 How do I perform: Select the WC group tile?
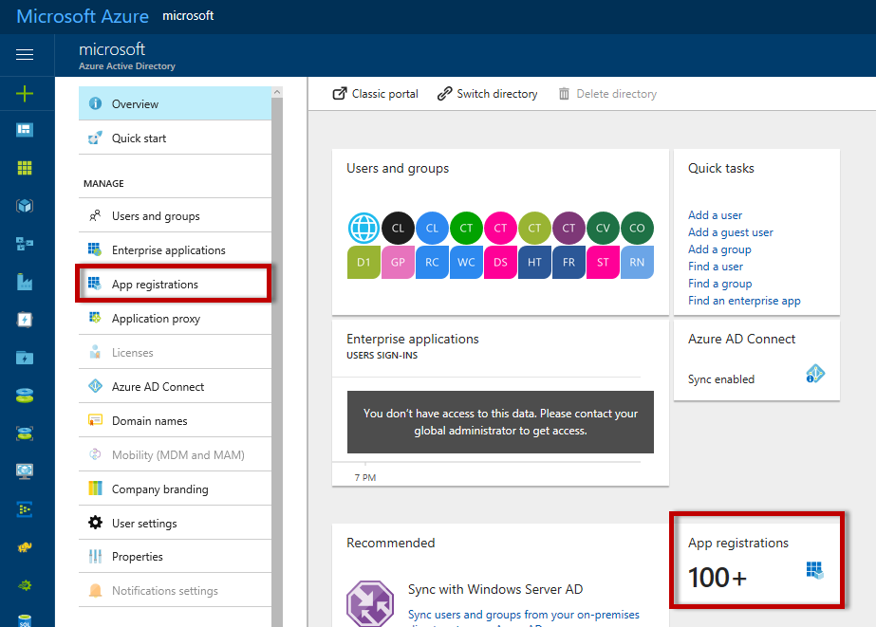pos(466,262)
